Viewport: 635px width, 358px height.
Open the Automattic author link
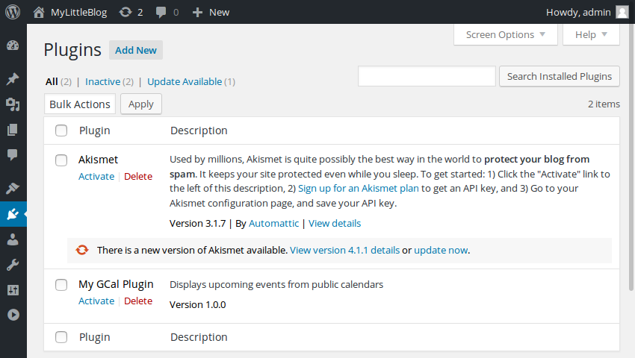[273, 223]
